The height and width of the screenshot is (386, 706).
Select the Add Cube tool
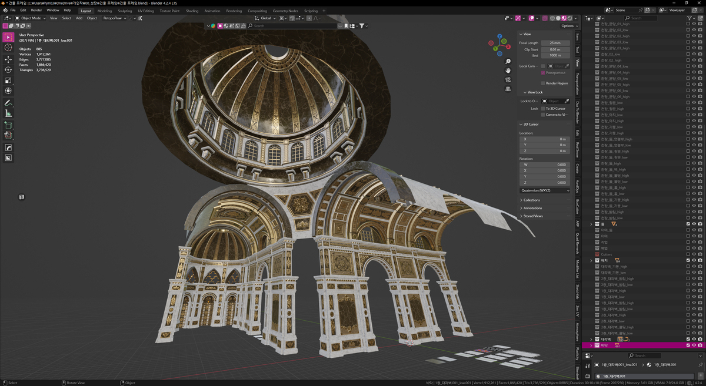pos(8,125)
